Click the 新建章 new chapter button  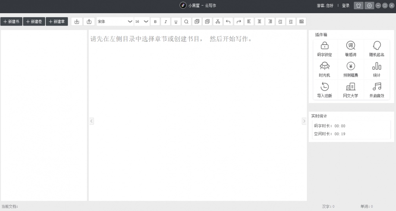[x=57, y=22]
